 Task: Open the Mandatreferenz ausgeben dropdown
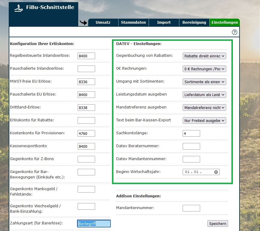tap(204, 108)
